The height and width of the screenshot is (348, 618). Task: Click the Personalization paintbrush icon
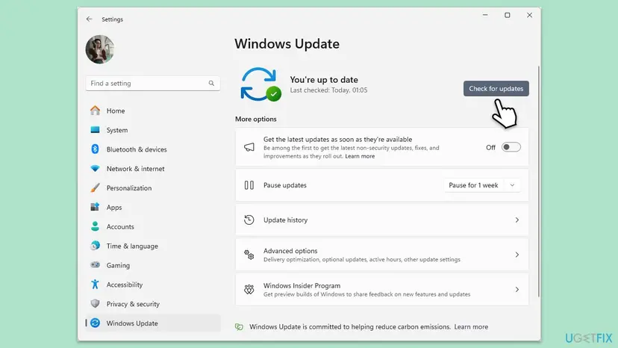(95, 187)
